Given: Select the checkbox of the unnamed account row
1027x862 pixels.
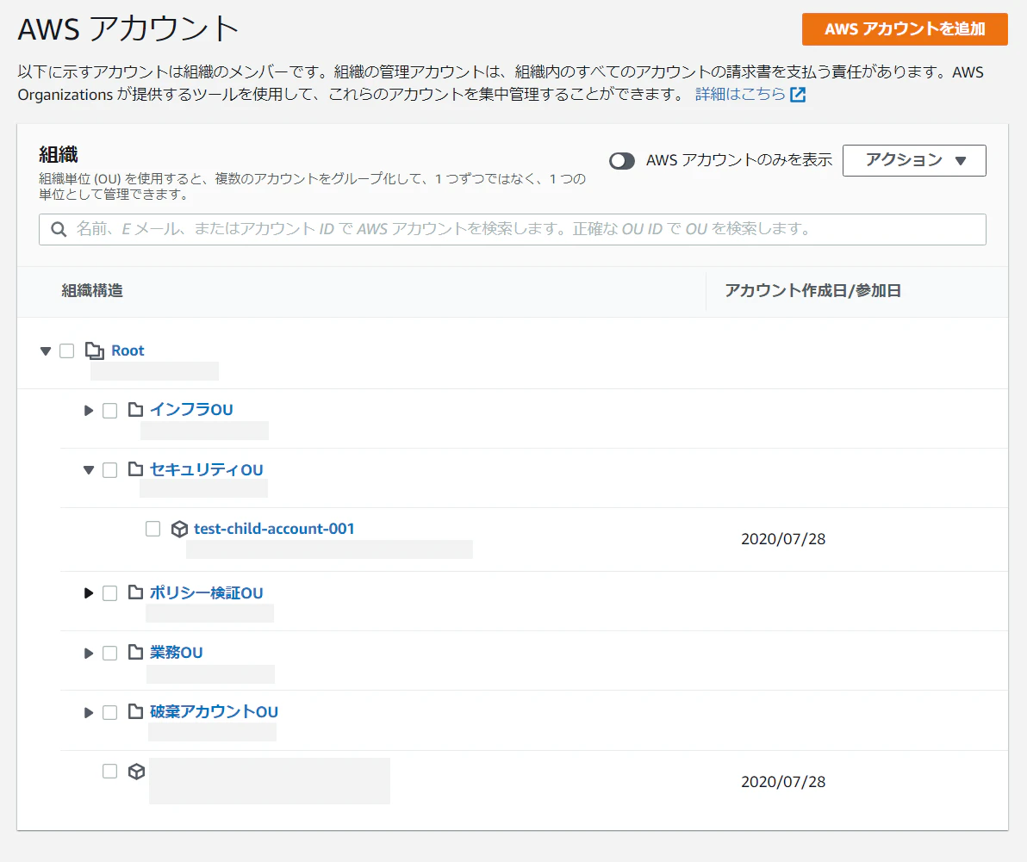Looking at the screenshot, I should click(x=110, y=771).
